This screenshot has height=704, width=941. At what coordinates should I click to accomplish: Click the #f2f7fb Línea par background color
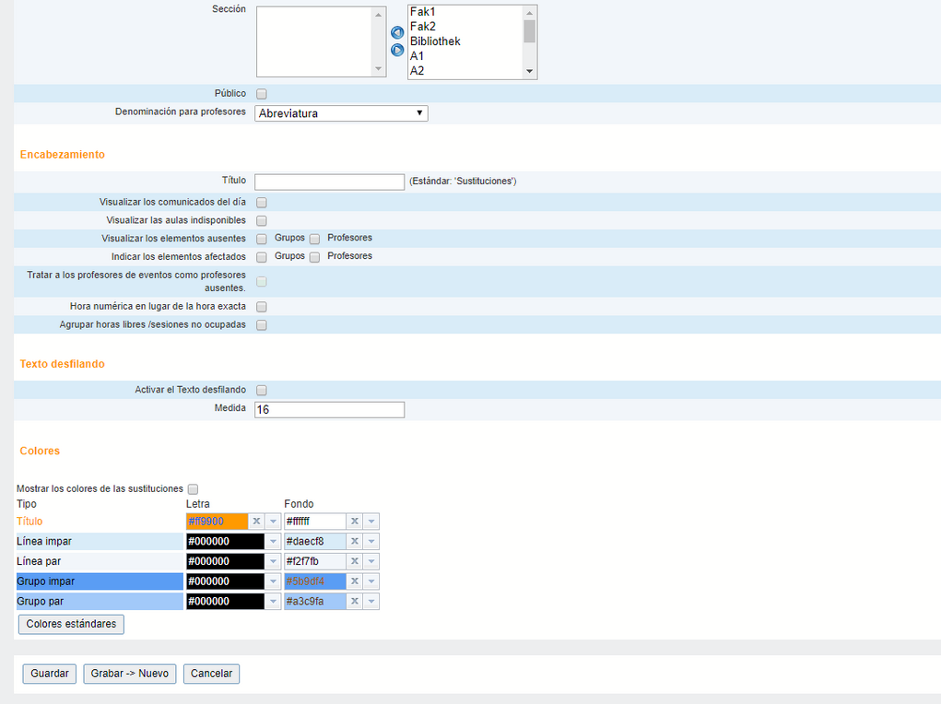(x=316, y=561)
